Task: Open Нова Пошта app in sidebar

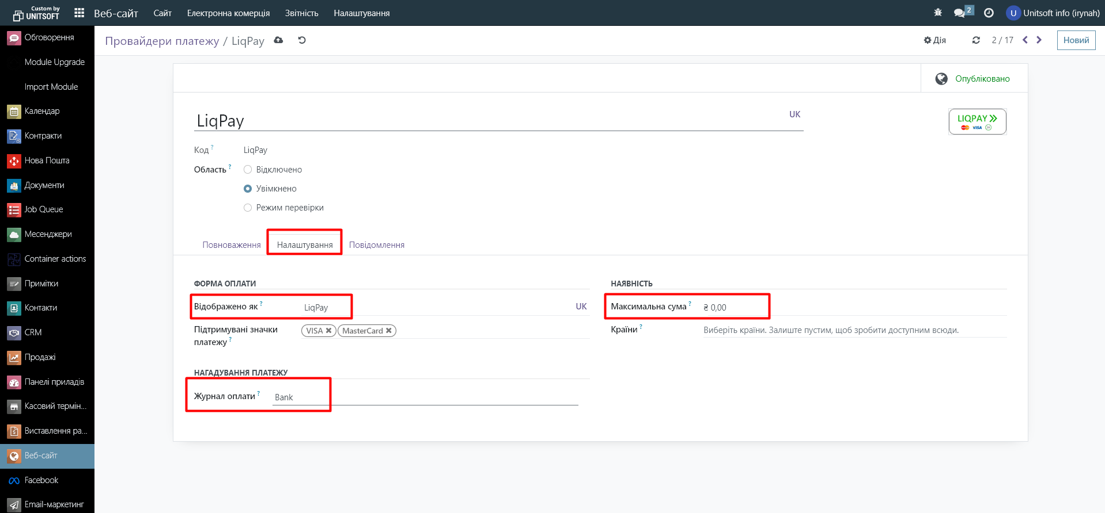Action: click(x=47, y=160)
